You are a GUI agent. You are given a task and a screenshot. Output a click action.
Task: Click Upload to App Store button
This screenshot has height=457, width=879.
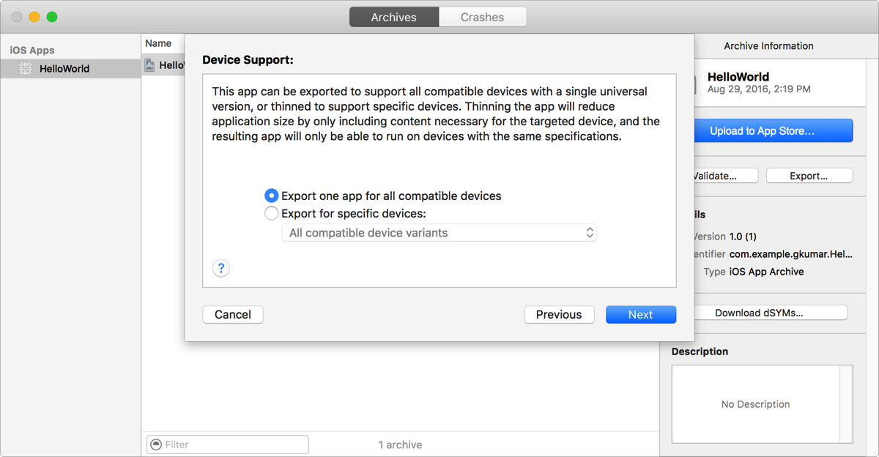[762, 131]
